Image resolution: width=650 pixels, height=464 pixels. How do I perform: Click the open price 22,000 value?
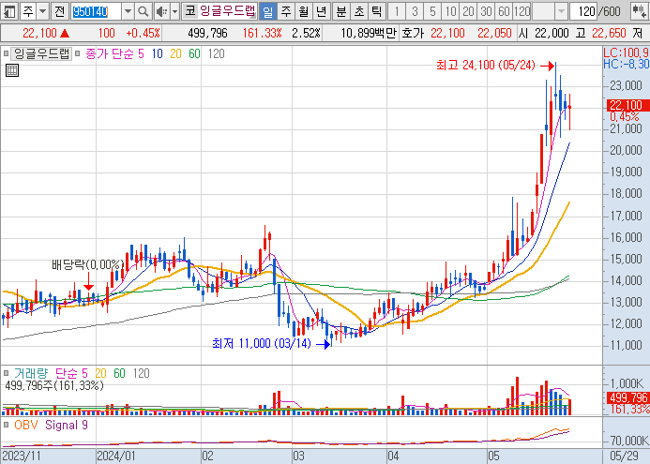552,33
